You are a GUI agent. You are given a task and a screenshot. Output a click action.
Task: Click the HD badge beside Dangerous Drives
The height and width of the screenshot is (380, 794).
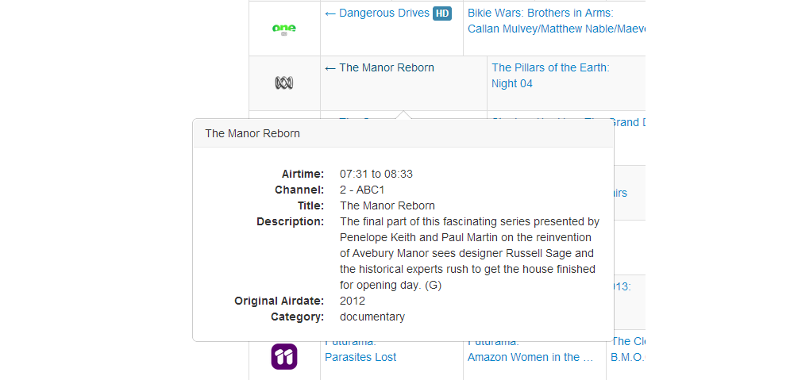click(x=442, y=13)
